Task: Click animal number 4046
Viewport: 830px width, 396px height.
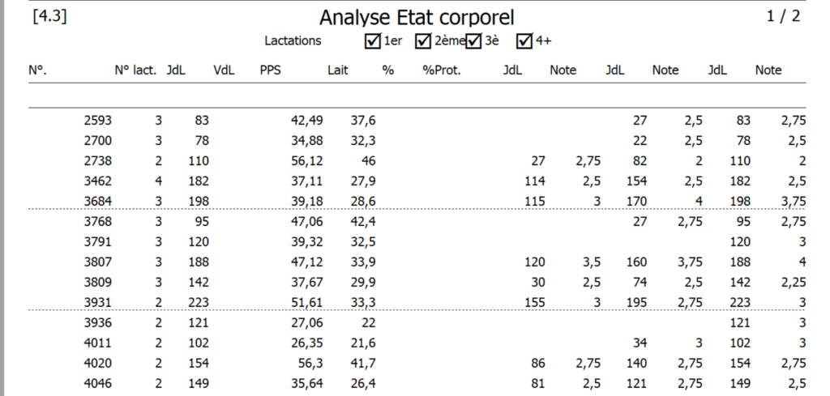Action: coord(97,383)
